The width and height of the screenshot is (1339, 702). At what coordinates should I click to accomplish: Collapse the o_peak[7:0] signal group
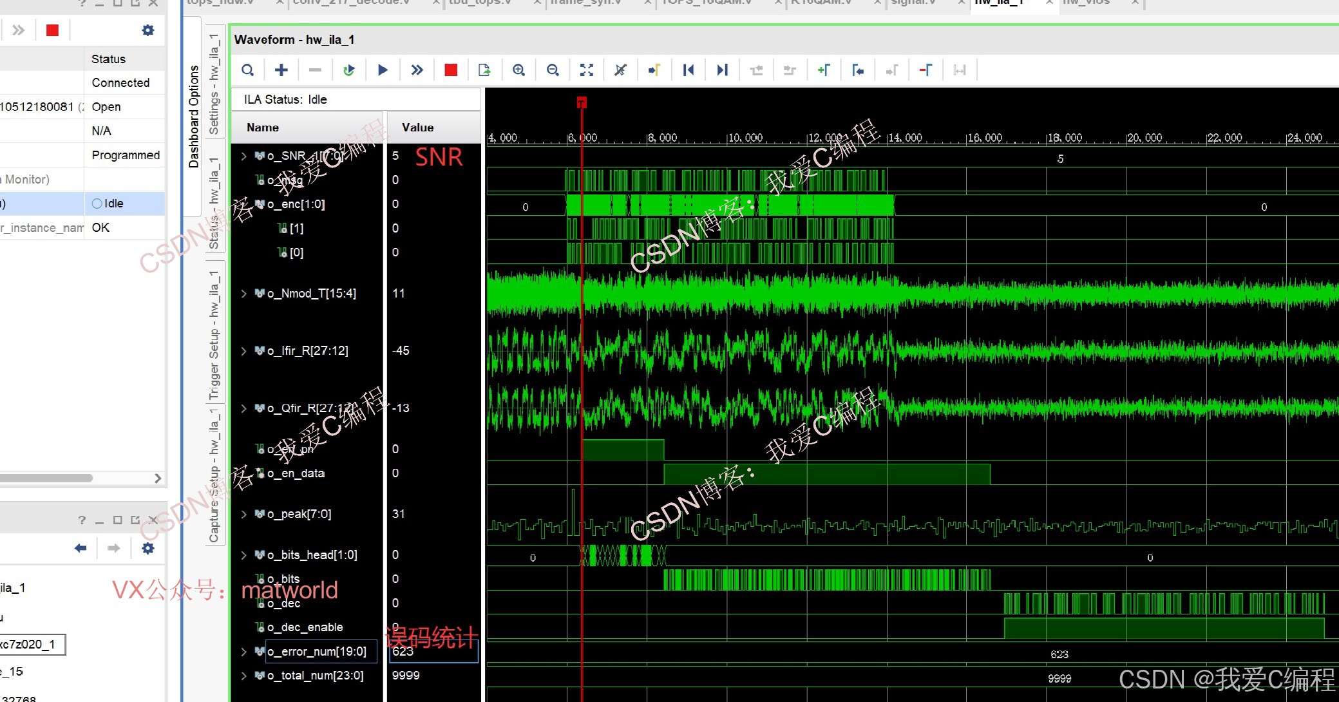[x=243, y=514]
